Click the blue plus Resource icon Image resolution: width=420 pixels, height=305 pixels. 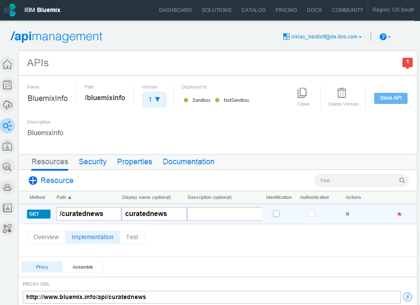pyautogui.click(x=33, y=181)
